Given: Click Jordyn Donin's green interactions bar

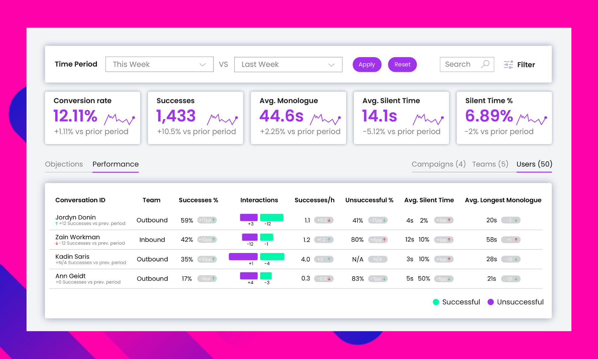Looking at the screenshot, I should pyautogui.click(x=271, y=217).
